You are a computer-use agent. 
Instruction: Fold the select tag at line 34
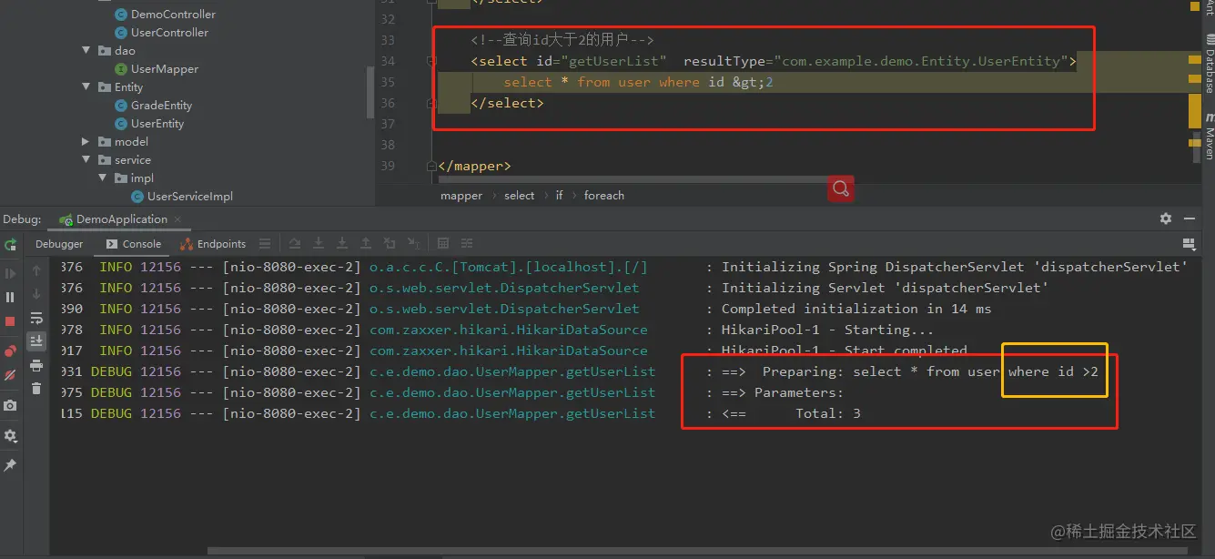[432, 61]
